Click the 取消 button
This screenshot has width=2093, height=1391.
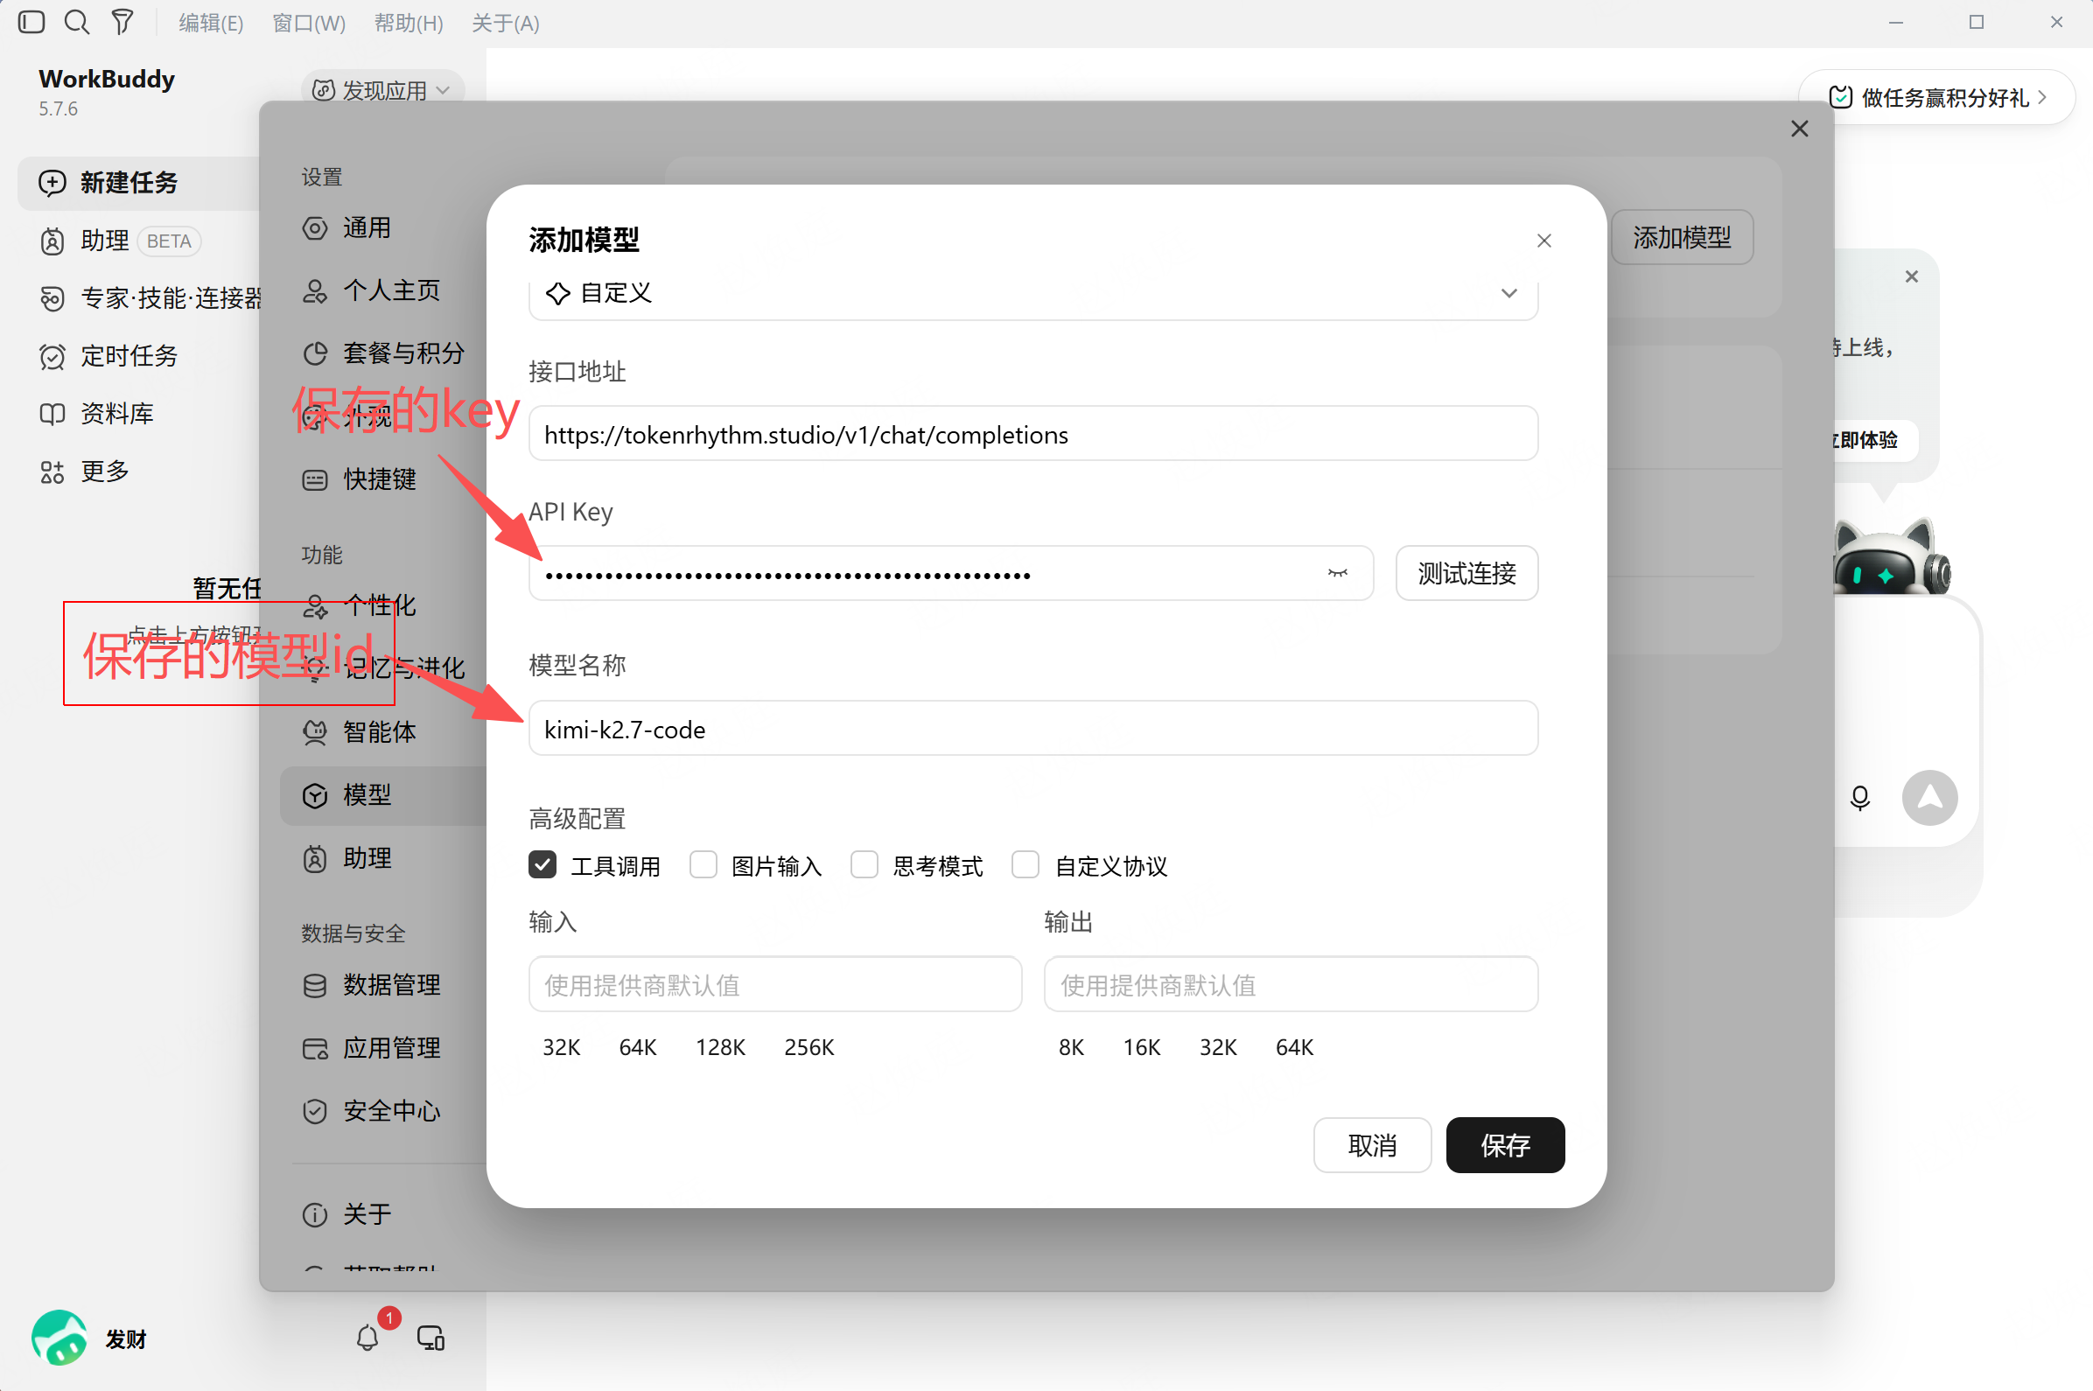click(1372, 1145)
